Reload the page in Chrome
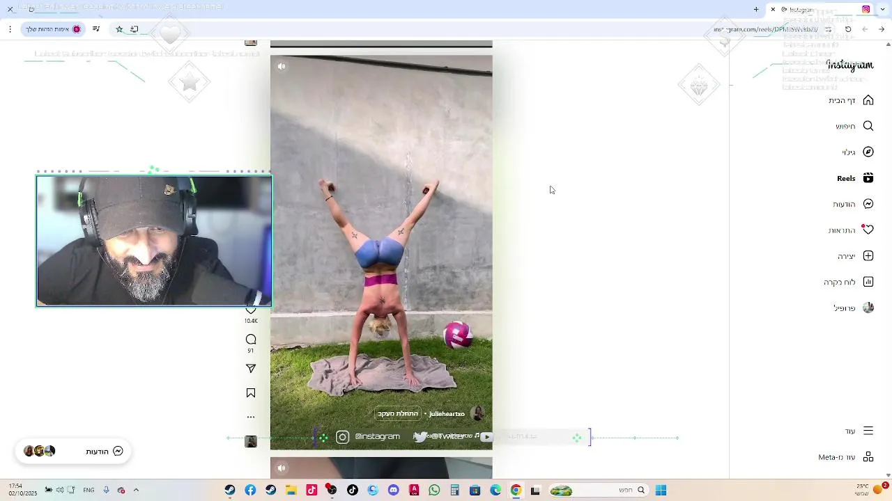This screenshot has width=892, height=501. 848,29
